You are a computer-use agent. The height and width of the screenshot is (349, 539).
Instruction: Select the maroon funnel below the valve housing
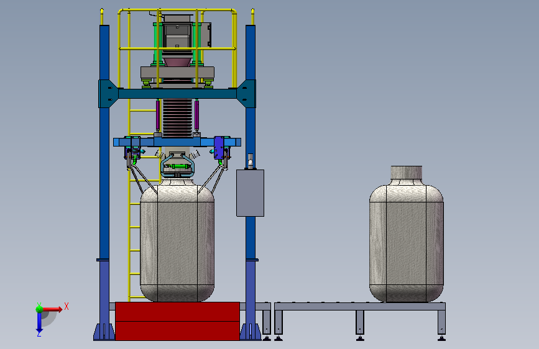(177, 62)
